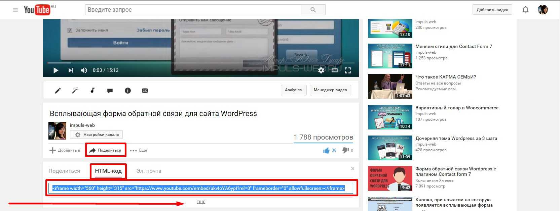
Task: Open the Менеджер видео button
Action: pyautogui.click(x=330, y=90)
